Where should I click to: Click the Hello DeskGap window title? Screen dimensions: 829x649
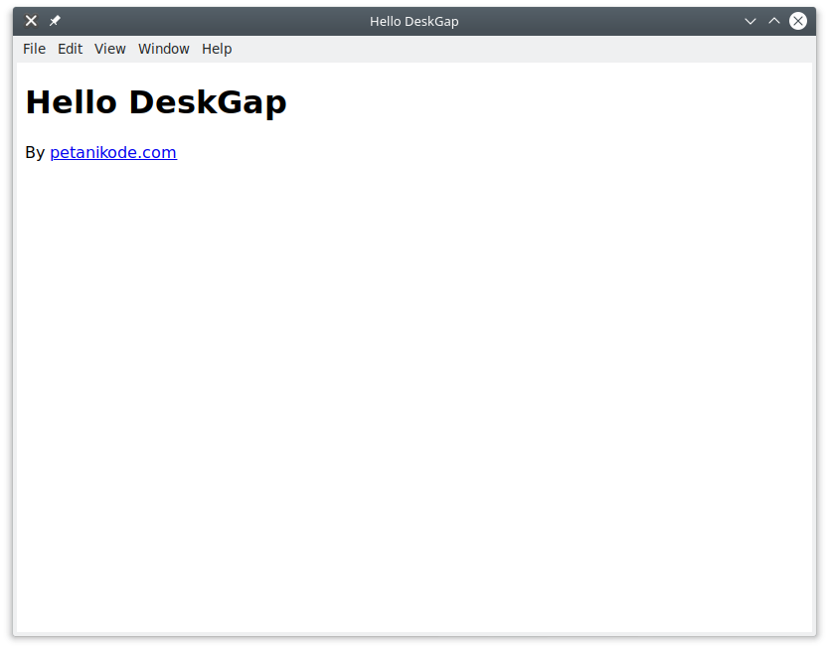click(x=414, y=20)
